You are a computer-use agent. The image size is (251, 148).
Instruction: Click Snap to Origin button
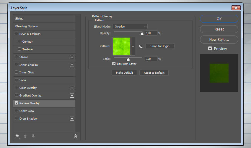[x=160, y=46]
